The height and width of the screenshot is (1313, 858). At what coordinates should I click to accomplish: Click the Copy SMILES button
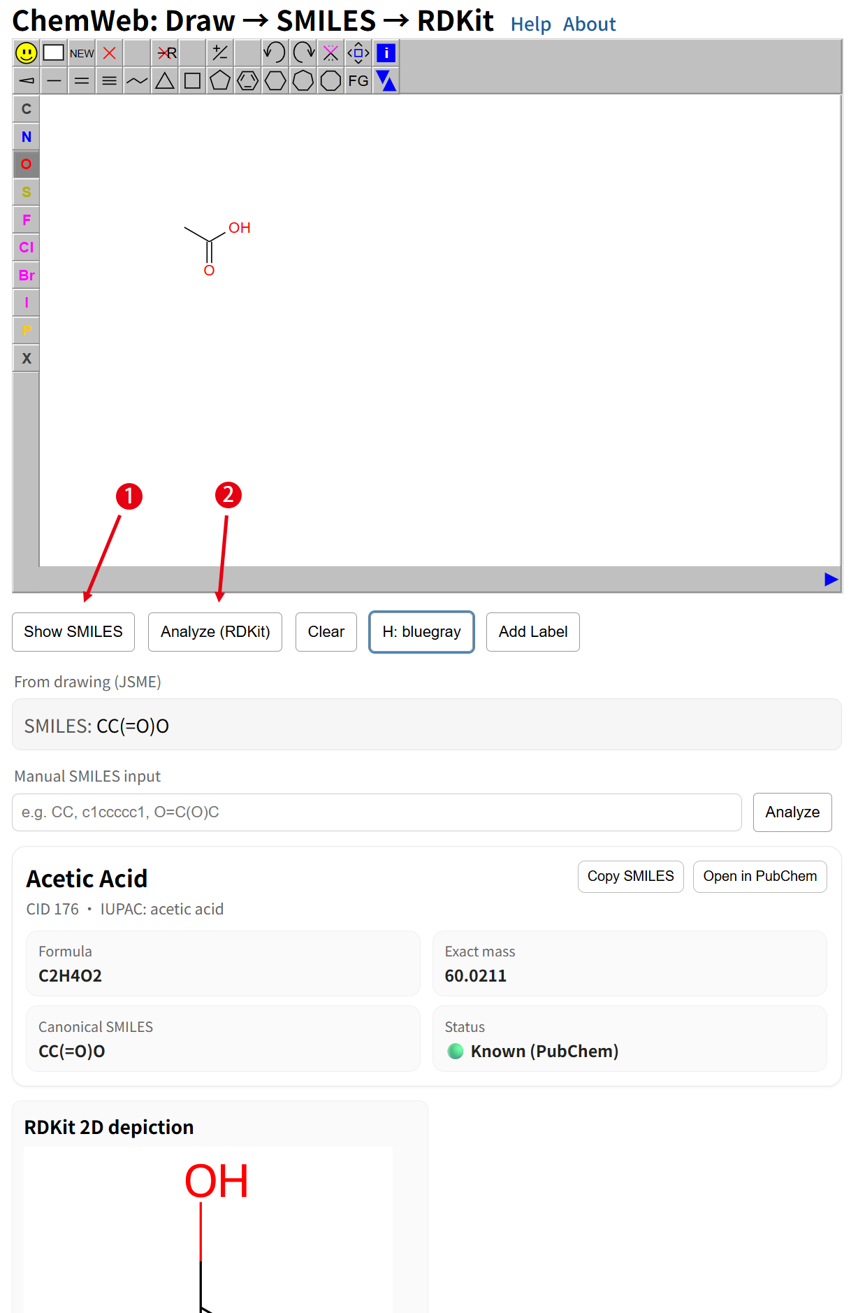(631, 877)
